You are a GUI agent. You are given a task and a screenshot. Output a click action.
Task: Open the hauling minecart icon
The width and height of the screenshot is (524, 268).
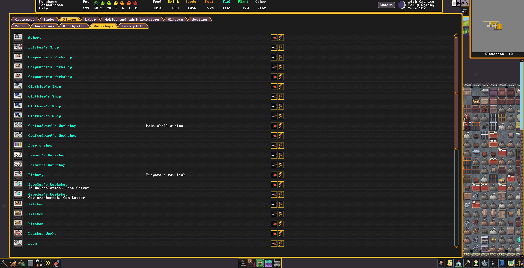[277, 263]
